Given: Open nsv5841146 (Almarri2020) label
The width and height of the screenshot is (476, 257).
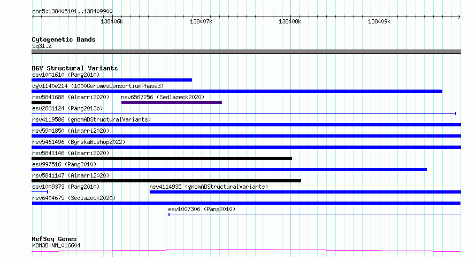Looking at the screenshot, I should tap(71, 153).
